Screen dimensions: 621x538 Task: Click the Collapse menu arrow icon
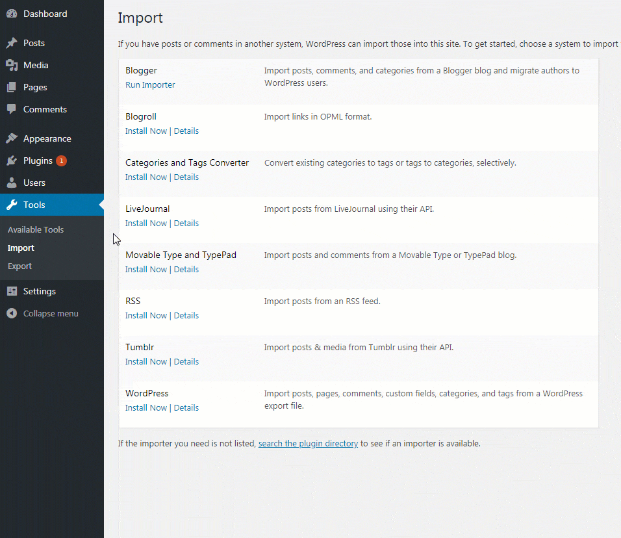[11, 313]
